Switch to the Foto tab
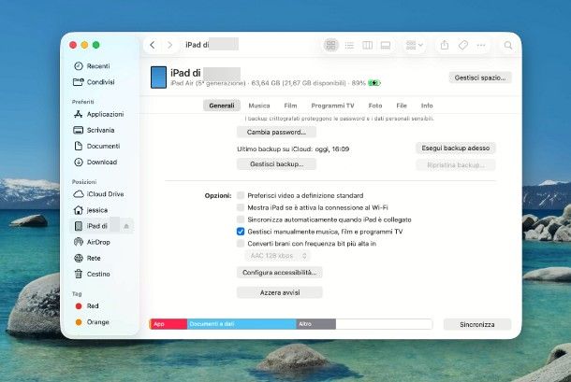This screenshot has width=571, height=382. pos(375,106)
